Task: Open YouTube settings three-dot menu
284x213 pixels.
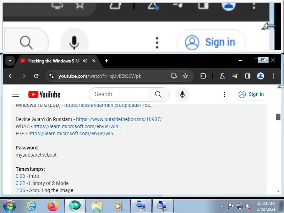Action: 224,94
